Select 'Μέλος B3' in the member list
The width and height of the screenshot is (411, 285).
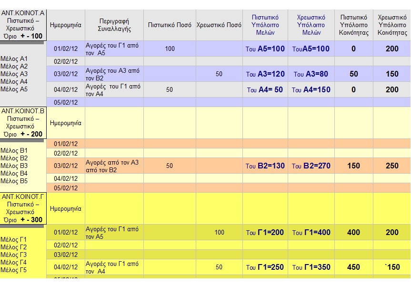point(14,166)
